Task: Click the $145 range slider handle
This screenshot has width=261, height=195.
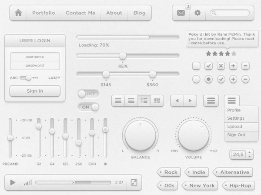Action: [106, 74]
